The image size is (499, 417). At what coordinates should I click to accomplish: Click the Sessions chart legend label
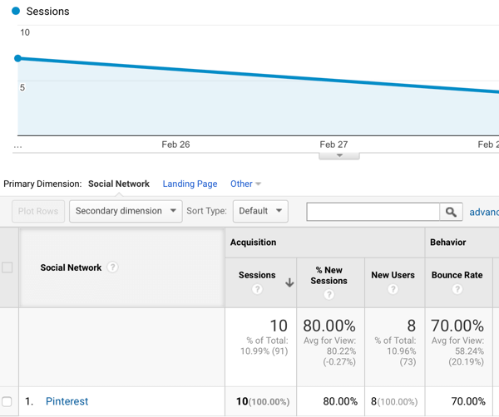coord(47,12)
